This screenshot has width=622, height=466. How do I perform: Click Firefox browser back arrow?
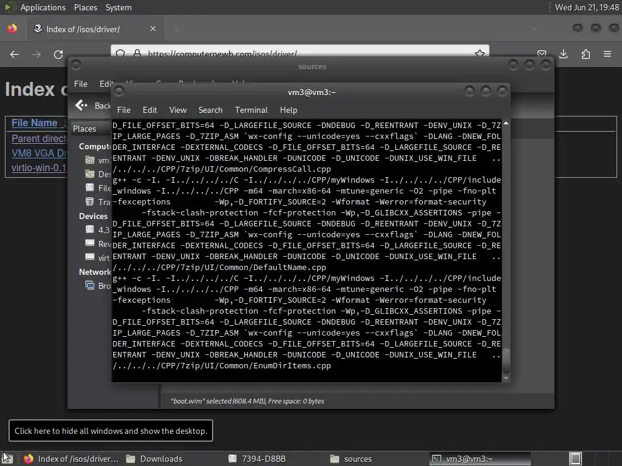click(x=15, y=54)
